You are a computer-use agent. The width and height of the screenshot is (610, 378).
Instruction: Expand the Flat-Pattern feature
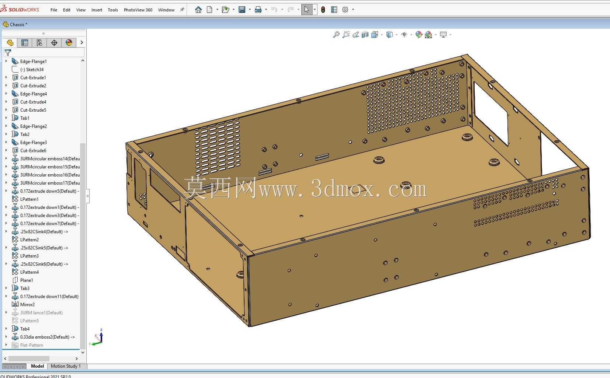(6, 345)
